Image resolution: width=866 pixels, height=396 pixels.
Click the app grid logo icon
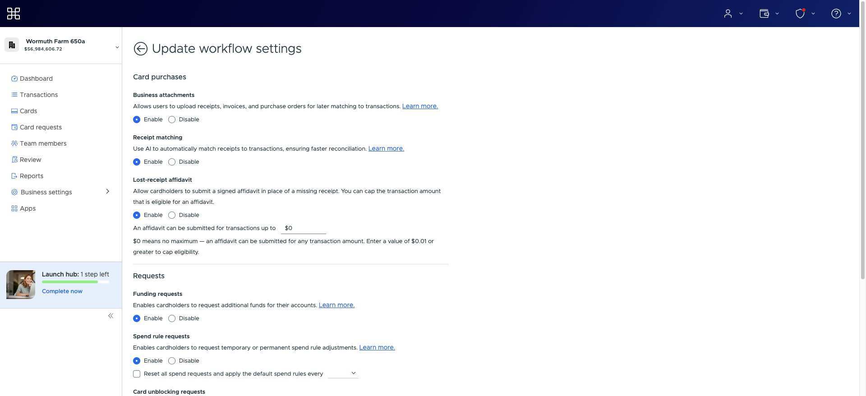[x=14, y=14]
